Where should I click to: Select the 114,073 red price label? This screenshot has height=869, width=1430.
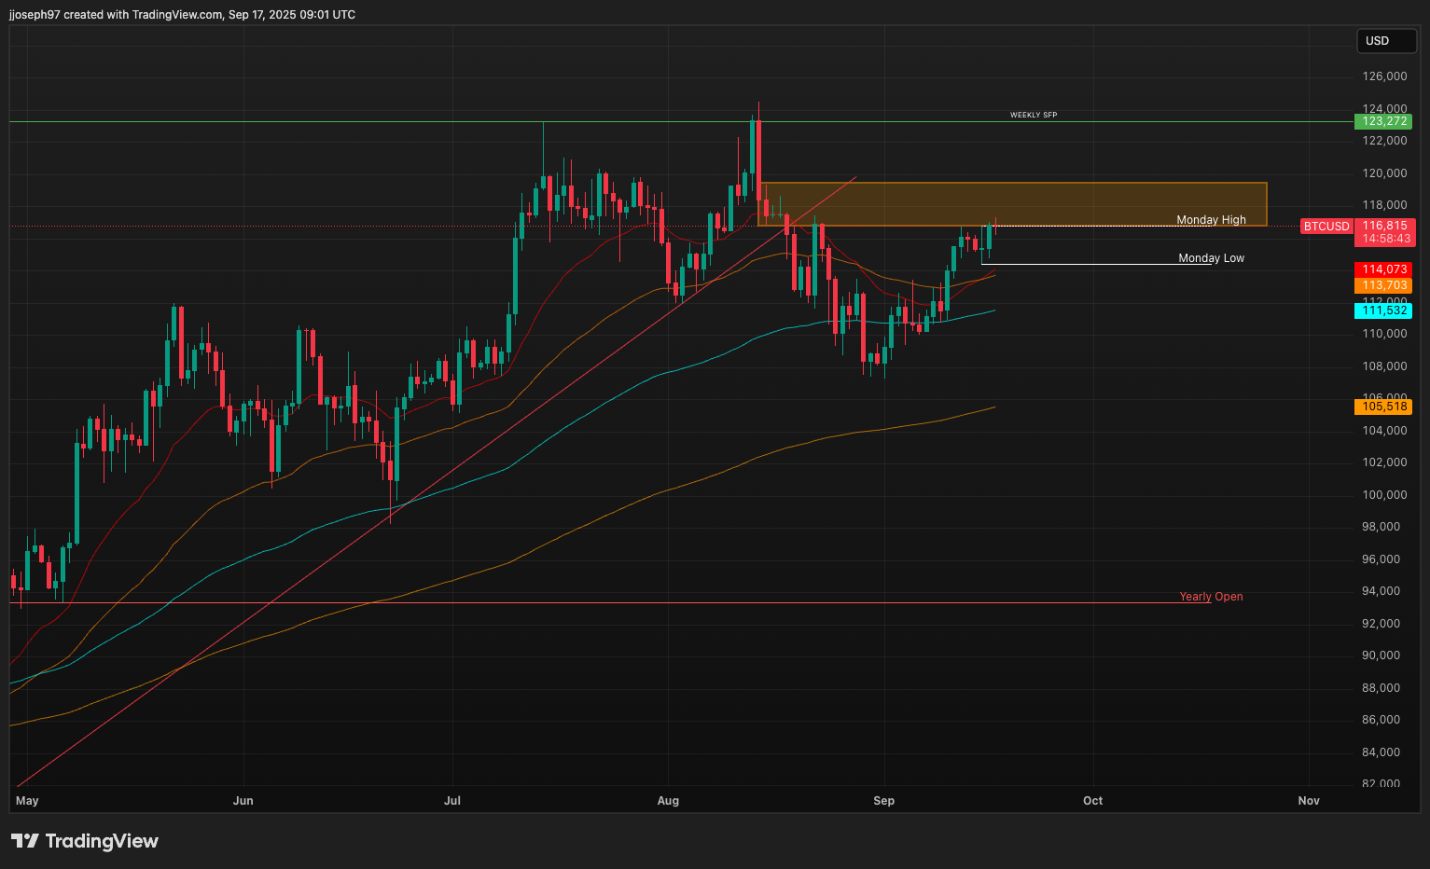(x=1383, y=269)
